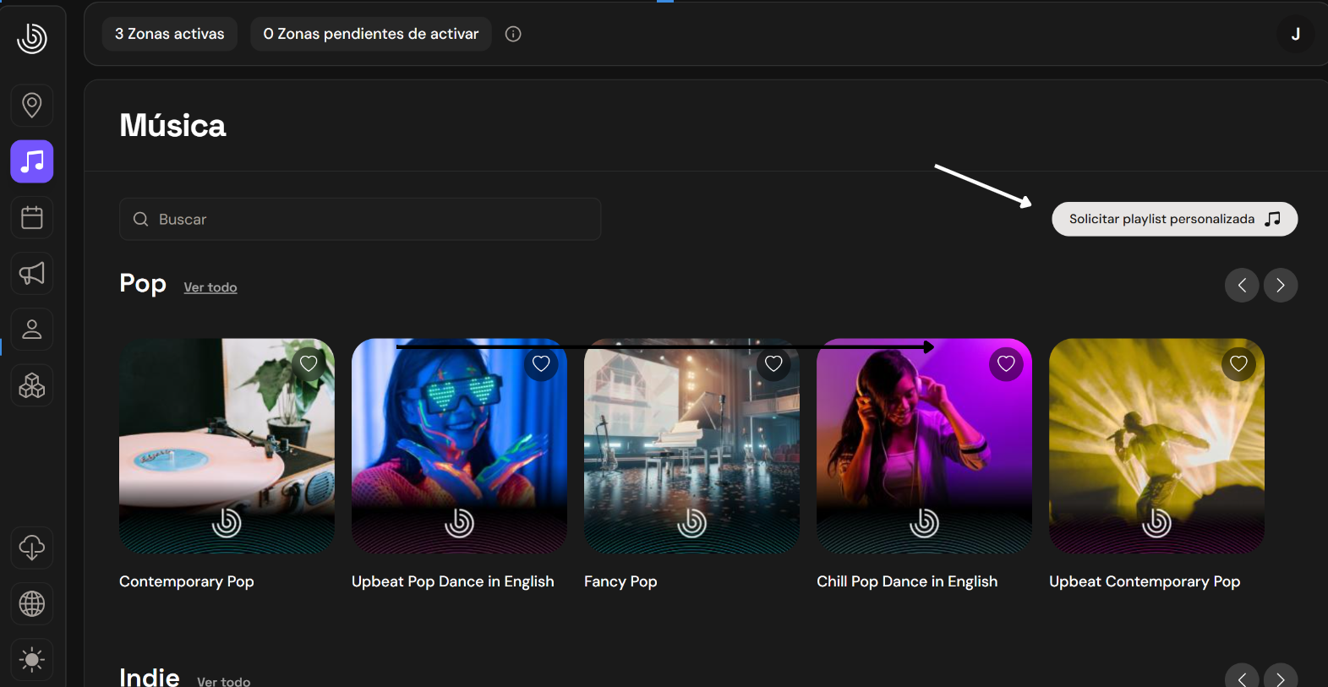Click the Buscar search field
This screenshot has height=687, width=1328.
click(360, 219)
